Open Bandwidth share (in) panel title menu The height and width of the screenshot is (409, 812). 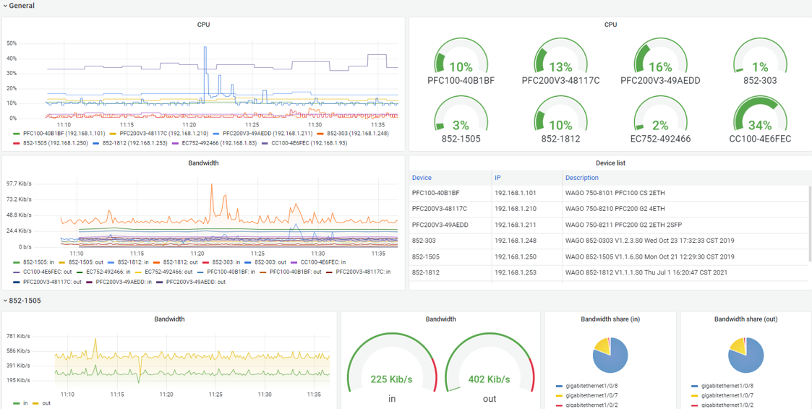pos(610,319)
